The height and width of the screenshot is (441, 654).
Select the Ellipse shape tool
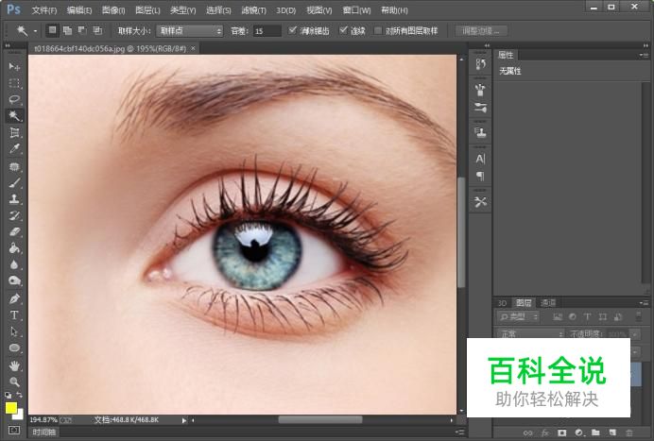14,348
